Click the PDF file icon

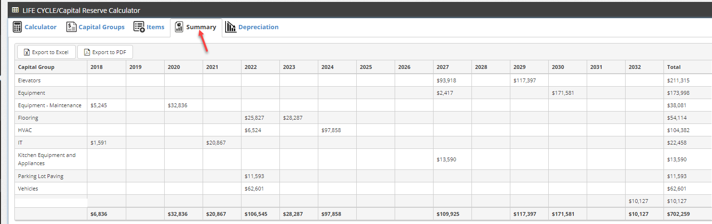tap(87, 52)
